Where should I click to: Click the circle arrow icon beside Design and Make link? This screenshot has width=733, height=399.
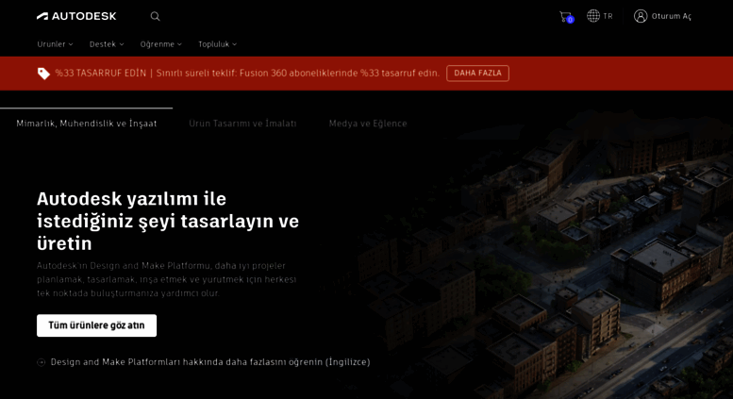coord(42,362)
